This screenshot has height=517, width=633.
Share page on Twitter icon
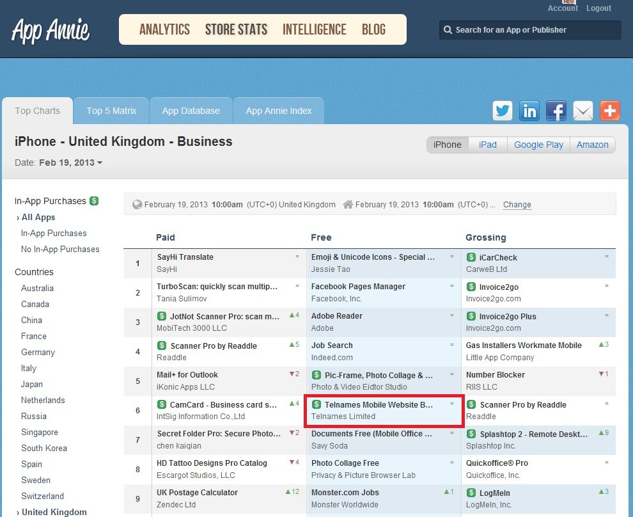[x=502, y=111]
